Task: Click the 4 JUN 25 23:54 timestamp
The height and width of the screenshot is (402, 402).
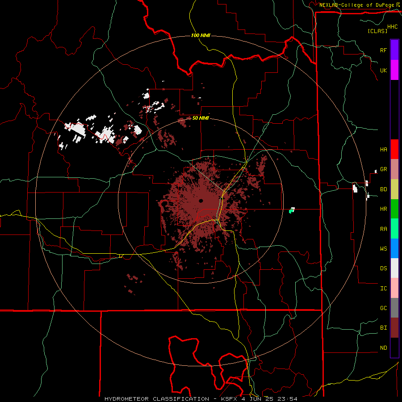Action: pyautogui.click(x=269, y=399)
